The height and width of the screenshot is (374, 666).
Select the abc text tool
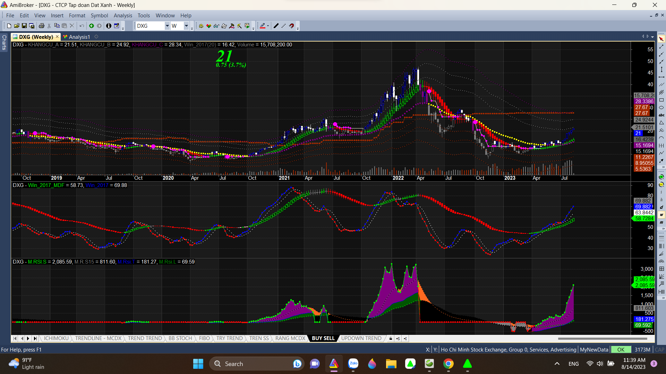pos(661,115)
